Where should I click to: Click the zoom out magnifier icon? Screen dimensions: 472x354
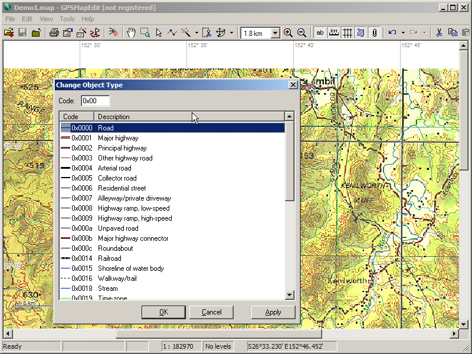[301, 33]
